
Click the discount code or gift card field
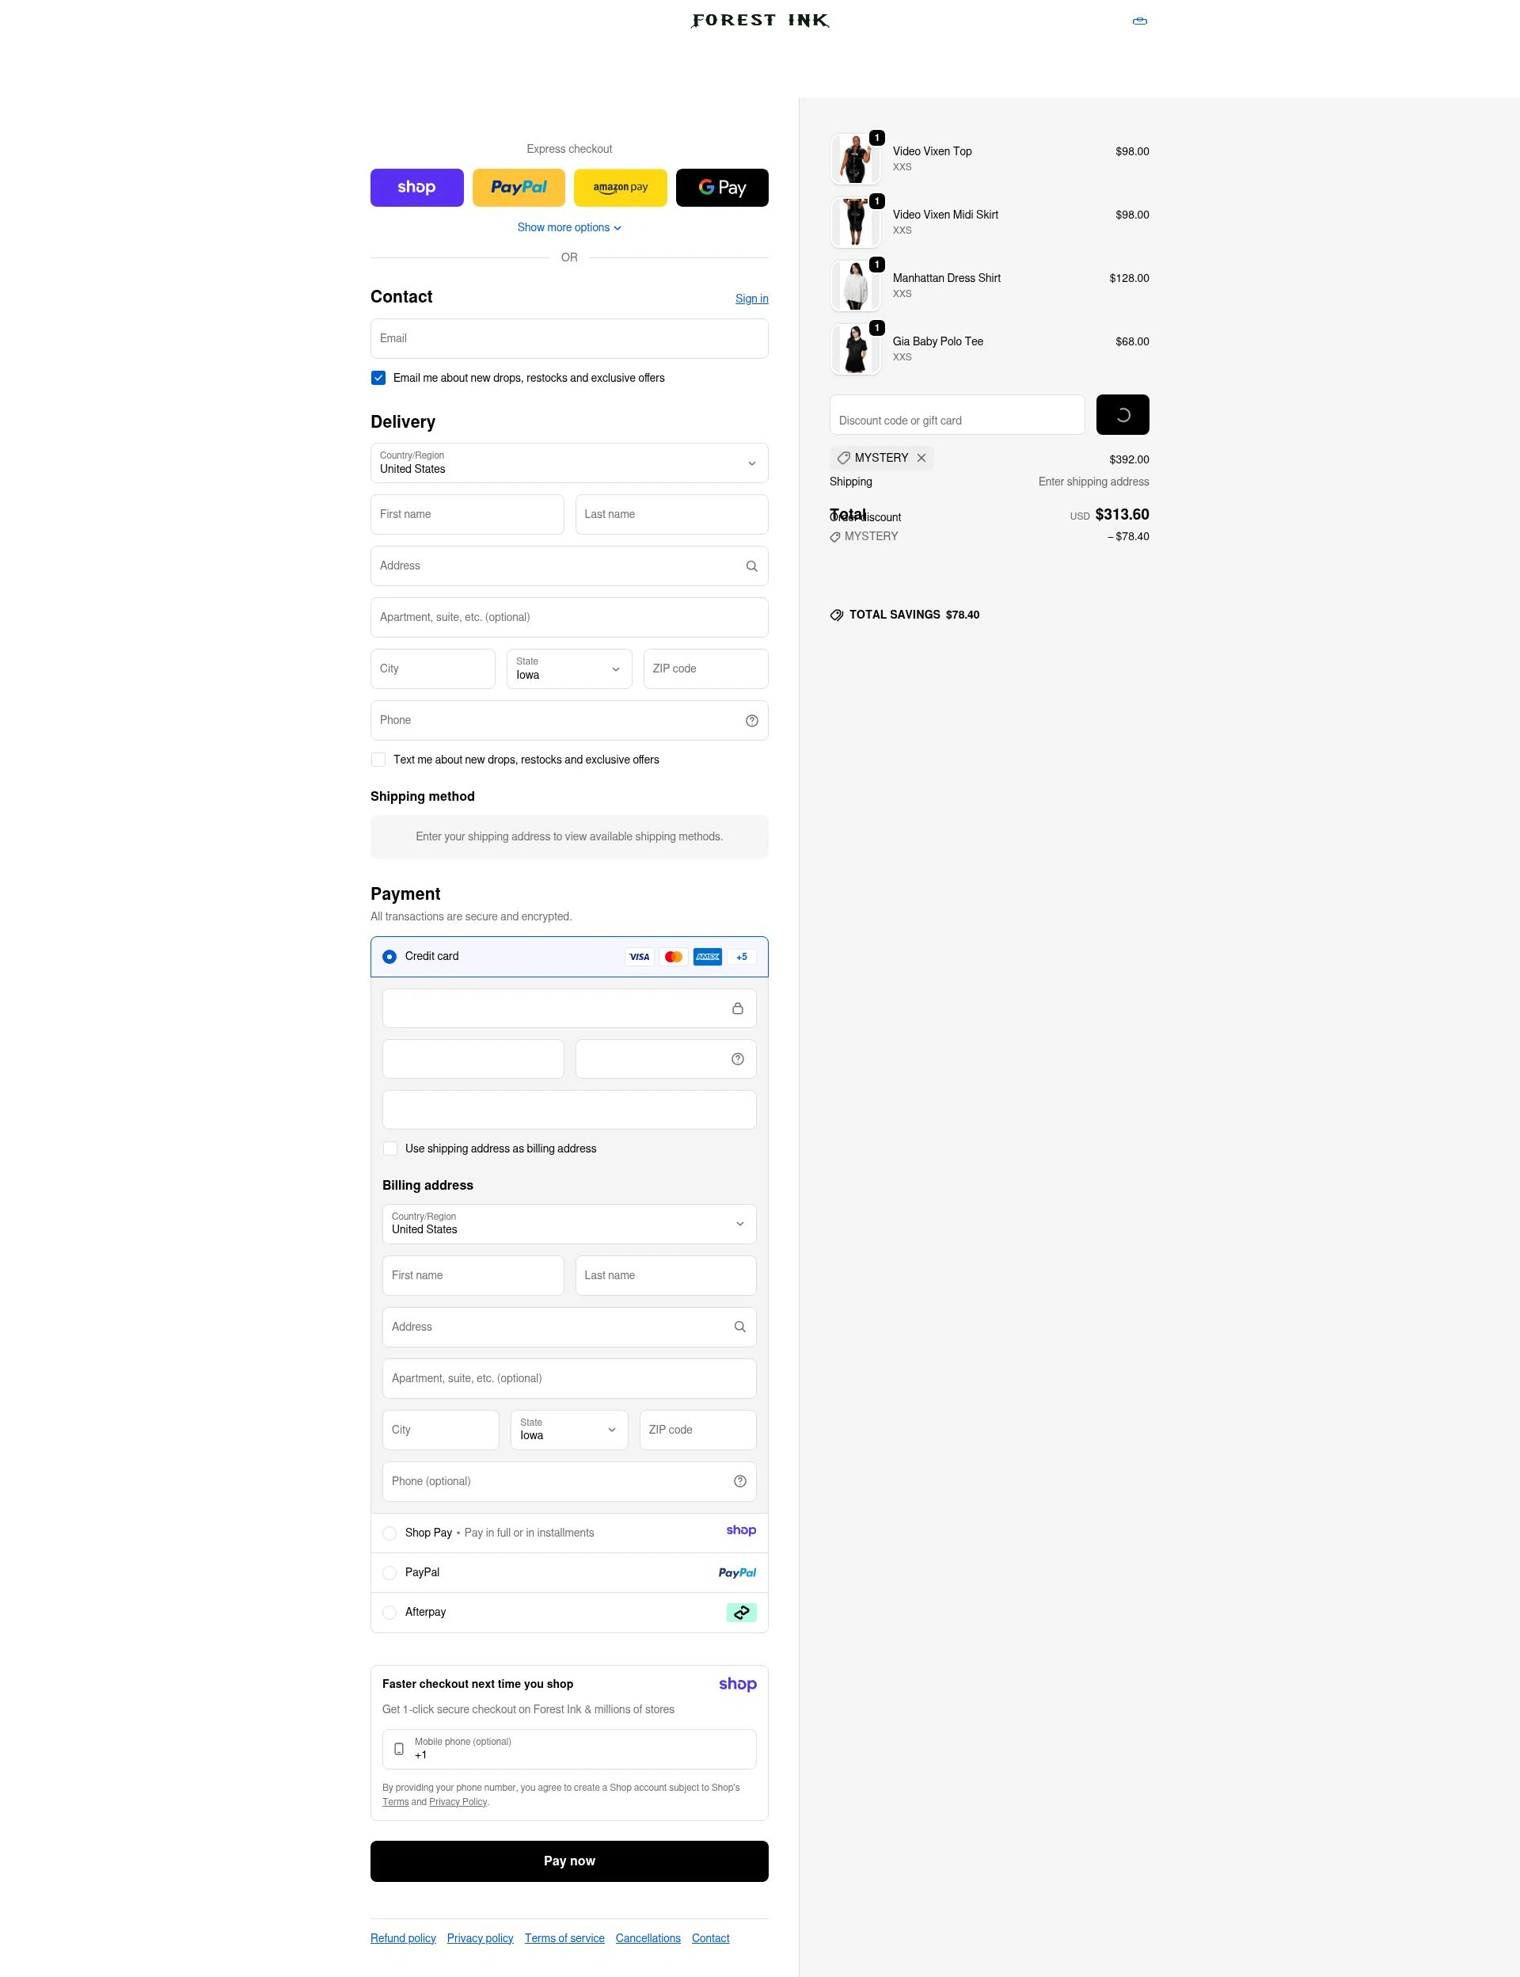pos(956,414)
